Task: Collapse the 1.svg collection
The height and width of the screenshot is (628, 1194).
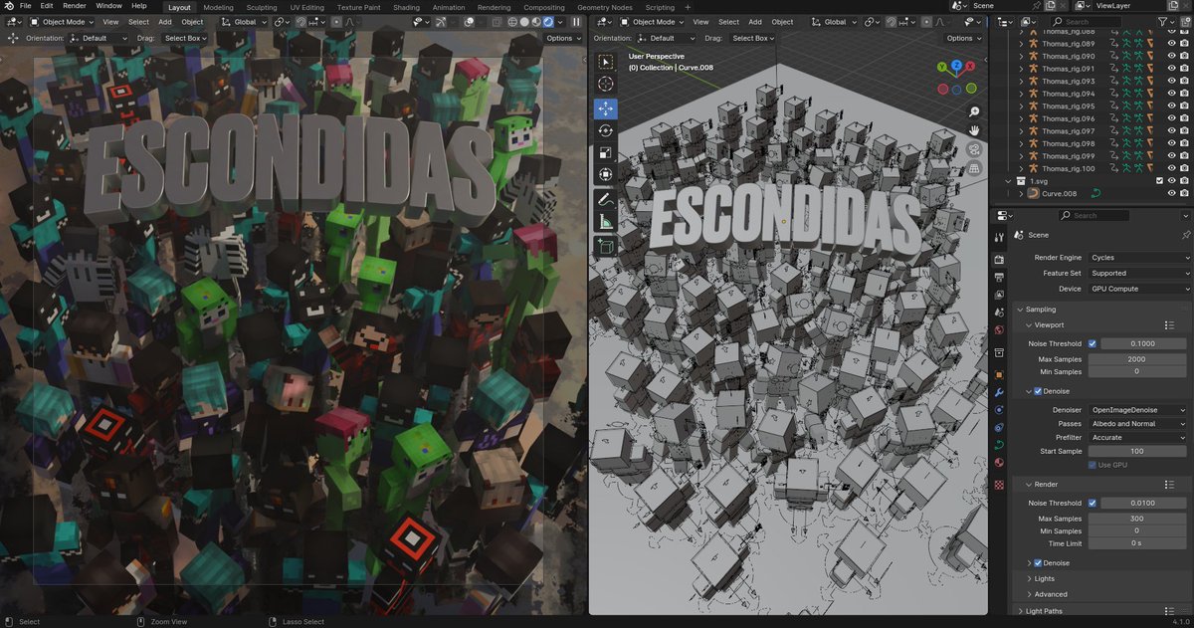Action: (x=1007, y=181)
